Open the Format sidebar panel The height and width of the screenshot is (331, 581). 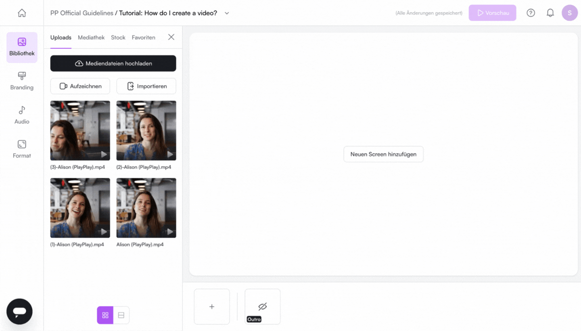[x=22, y=150]
